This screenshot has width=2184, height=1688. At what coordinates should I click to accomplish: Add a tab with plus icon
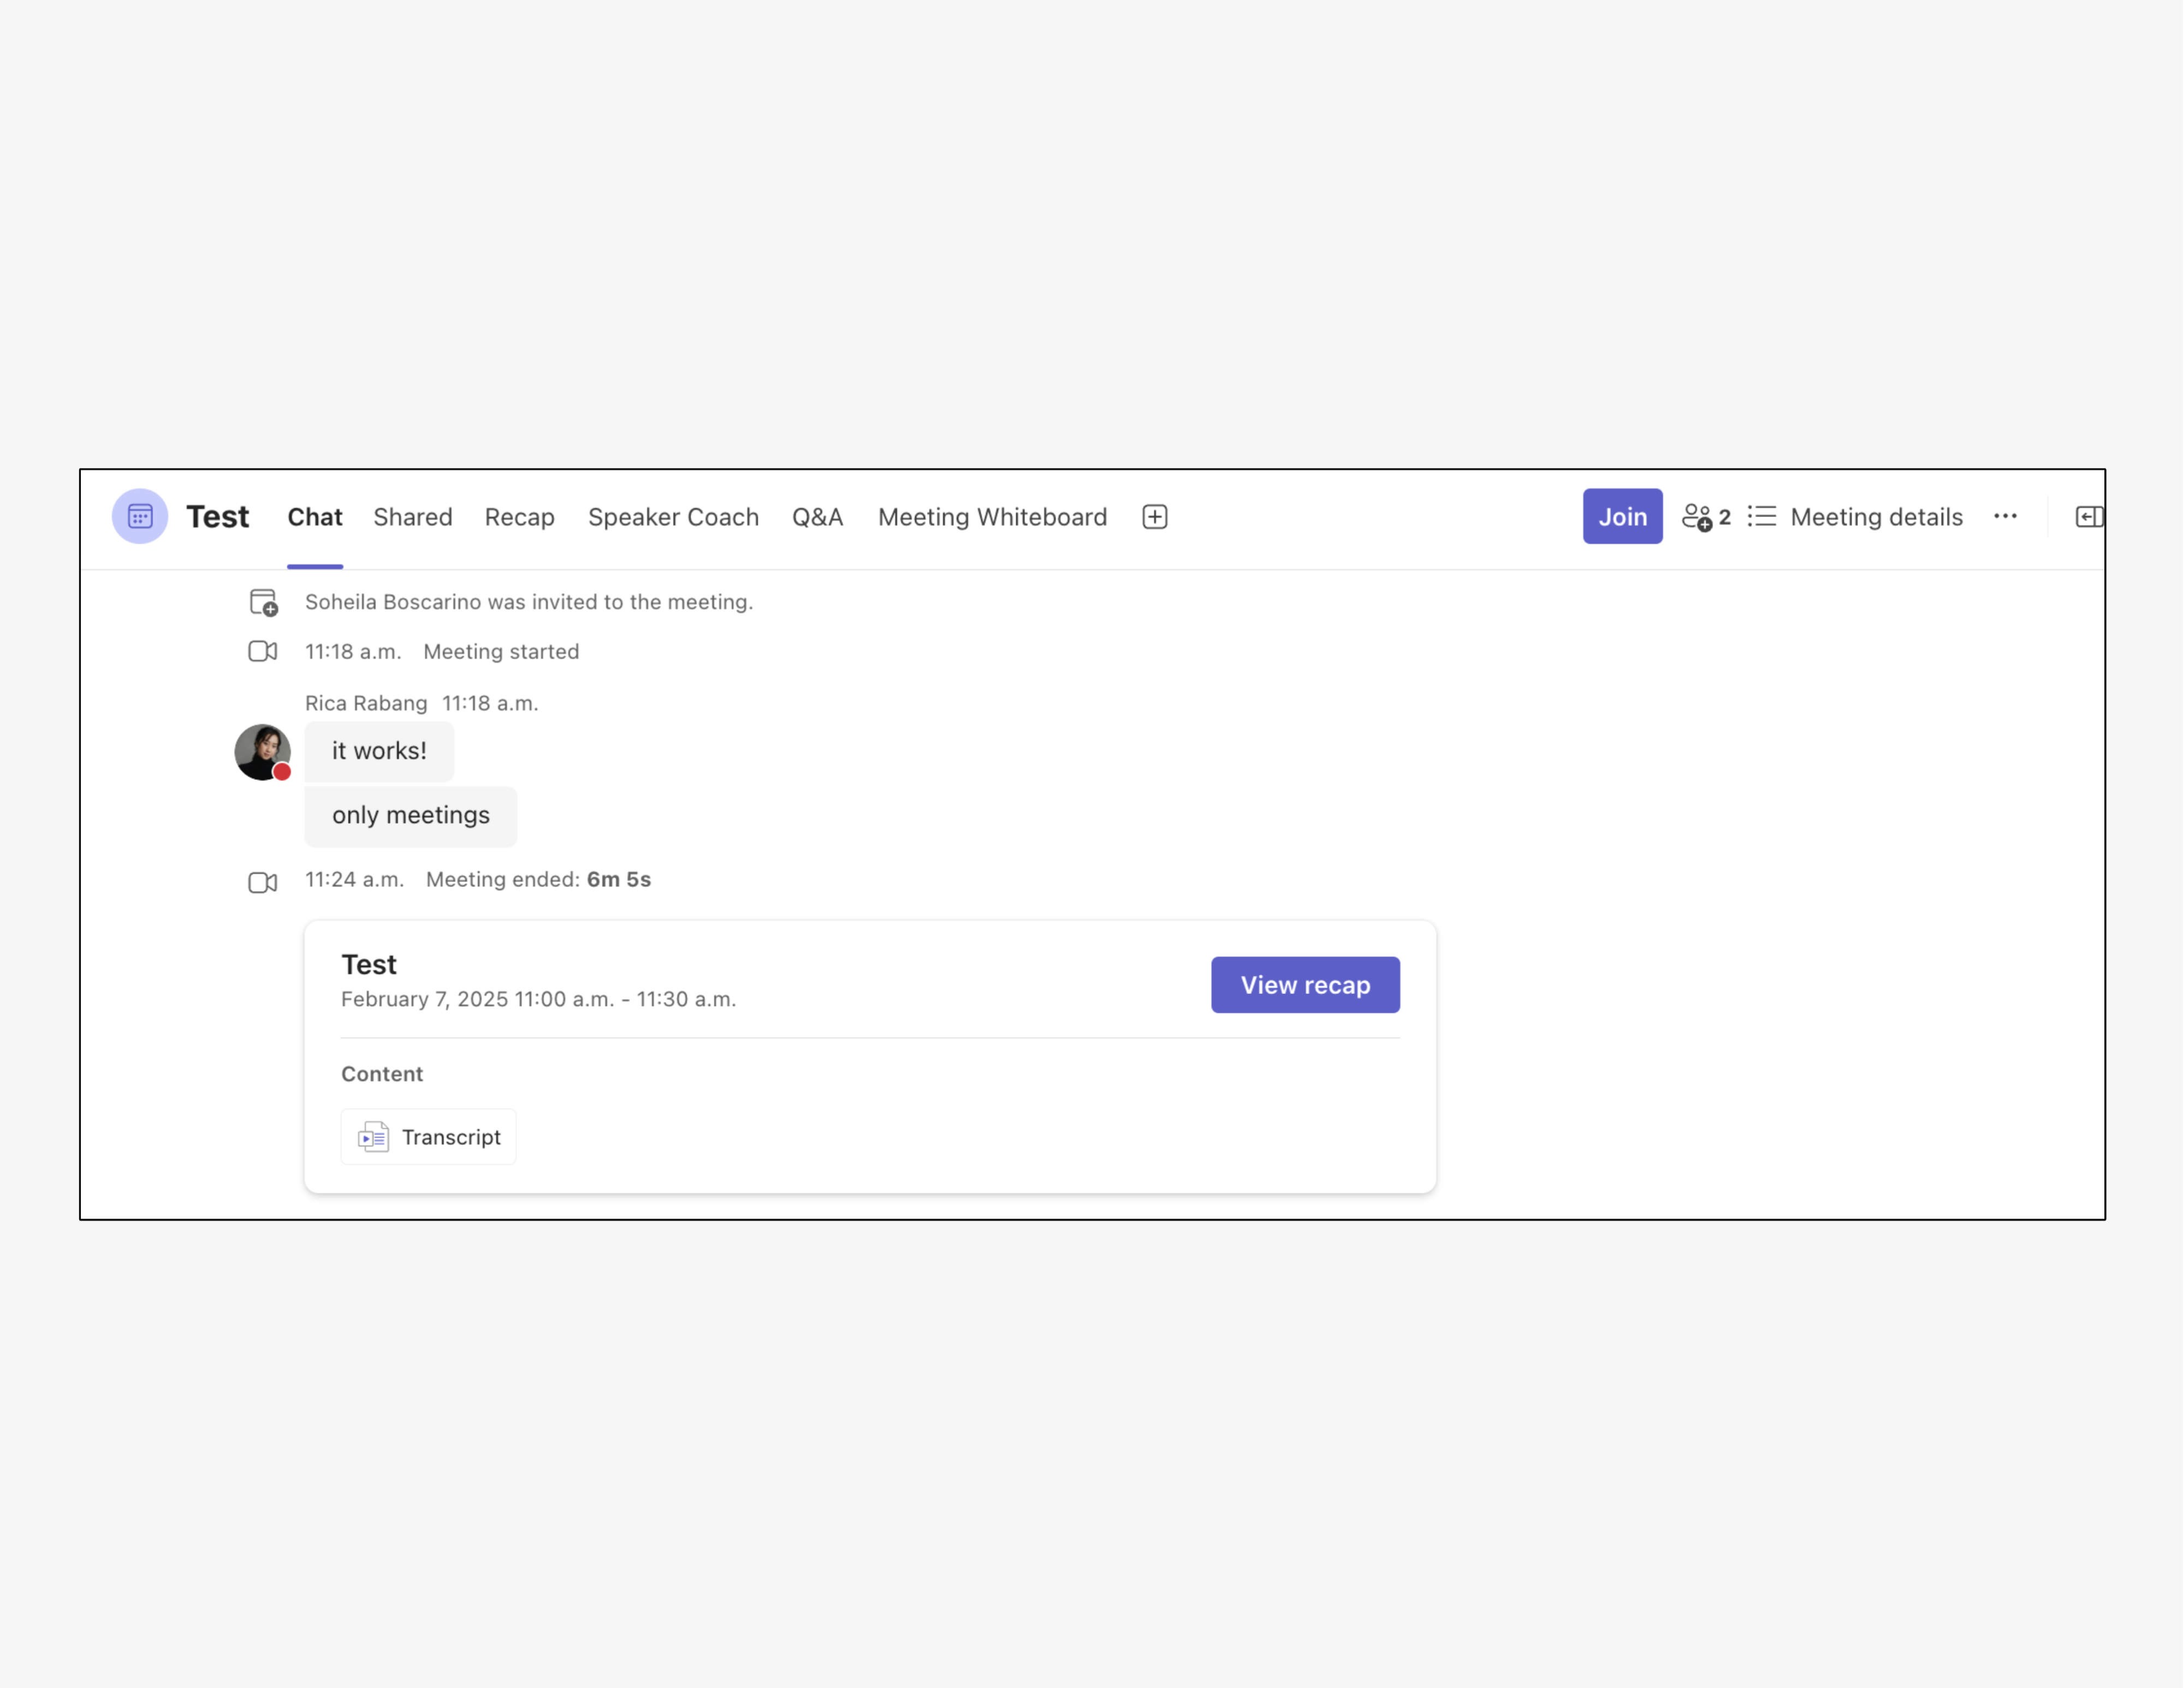[1154, 517]
